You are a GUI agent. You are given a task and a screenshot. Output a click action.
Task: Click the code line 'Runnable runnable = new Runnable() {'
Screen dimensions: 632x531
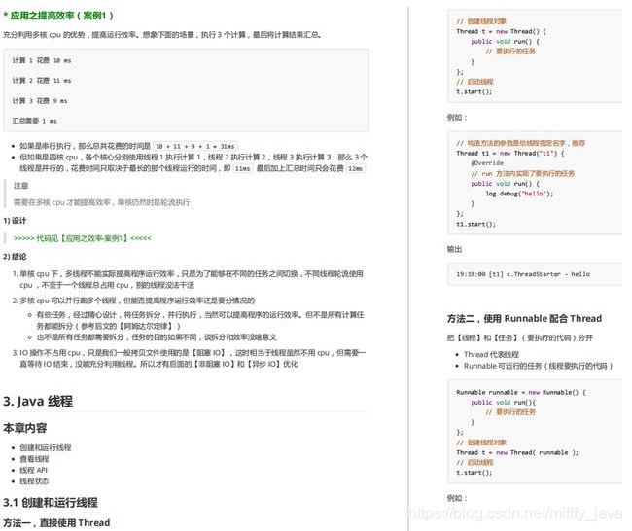520,392
